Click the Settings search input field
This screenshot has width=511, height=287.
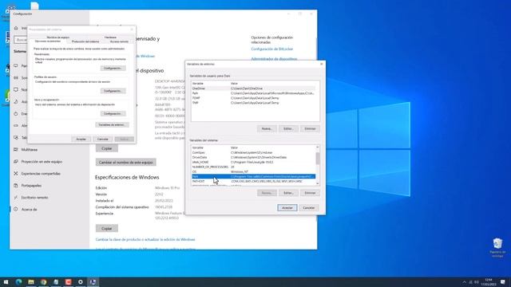pyautogui.click(x=21, y=40)
